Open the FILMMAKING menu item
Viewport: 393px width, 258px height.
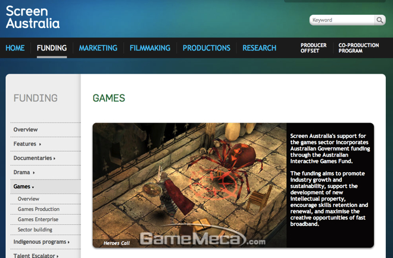pyautogui.click(x=150, y=48)
